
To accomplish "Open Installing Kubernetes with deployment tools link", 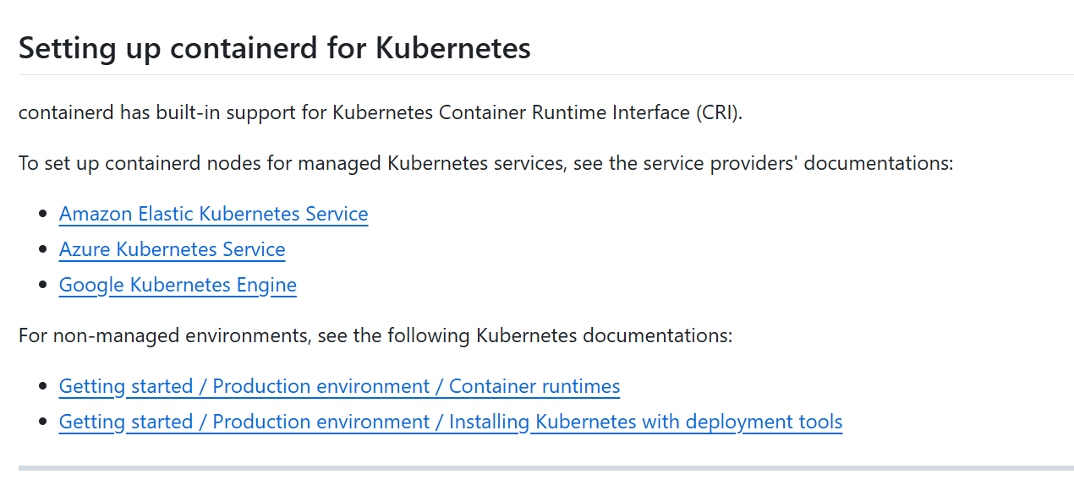I will pyautogui.click(x=451, y=422).
